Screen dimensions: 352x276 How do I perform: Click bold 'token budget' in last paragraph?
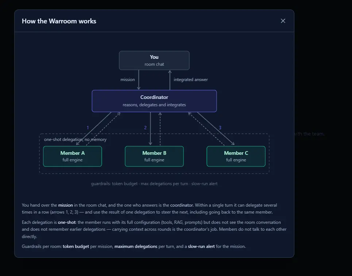pyautogui.click(x=76, y=246)
